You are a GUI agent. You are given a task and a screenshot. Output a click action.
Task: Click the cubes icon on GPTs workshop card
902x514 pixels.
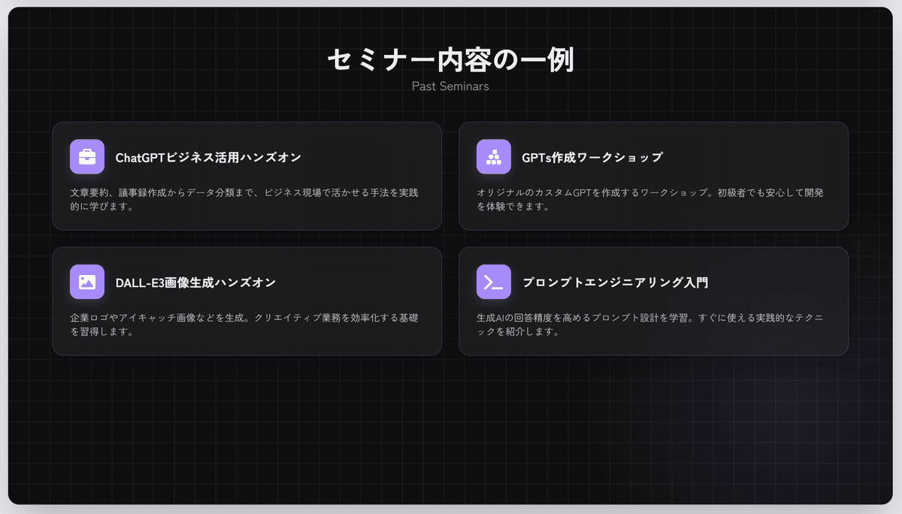tap(494, 157)
